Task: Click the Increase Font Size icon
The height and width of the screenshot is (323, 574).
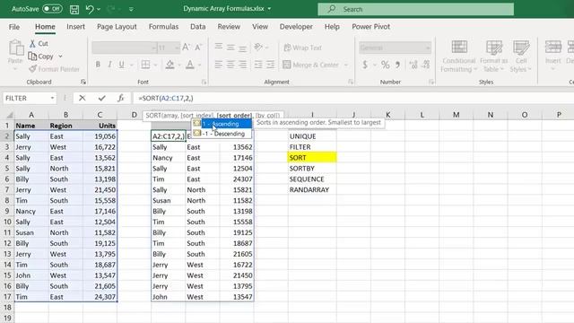Action: click(x=186, y=48)
